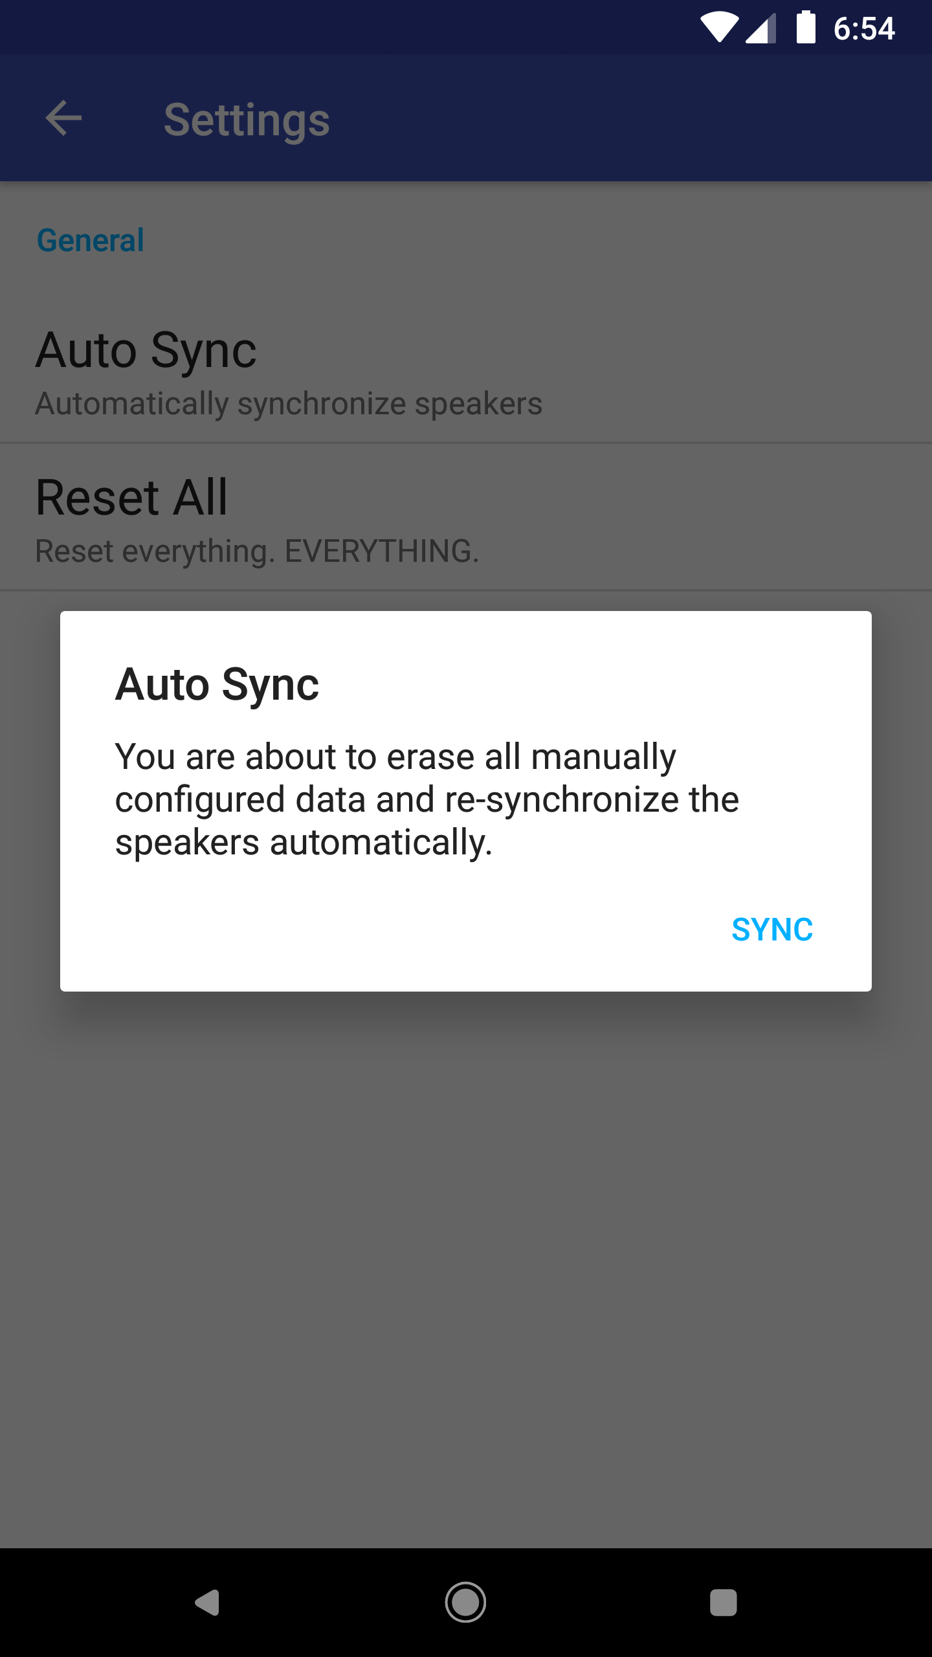Confirm with the SYNC button
This screenshot has width=932, height=1657.
point(772,929)
